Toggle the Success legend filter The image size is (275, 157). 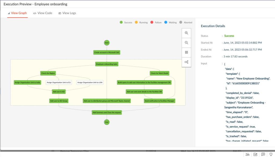pos(125,22)
